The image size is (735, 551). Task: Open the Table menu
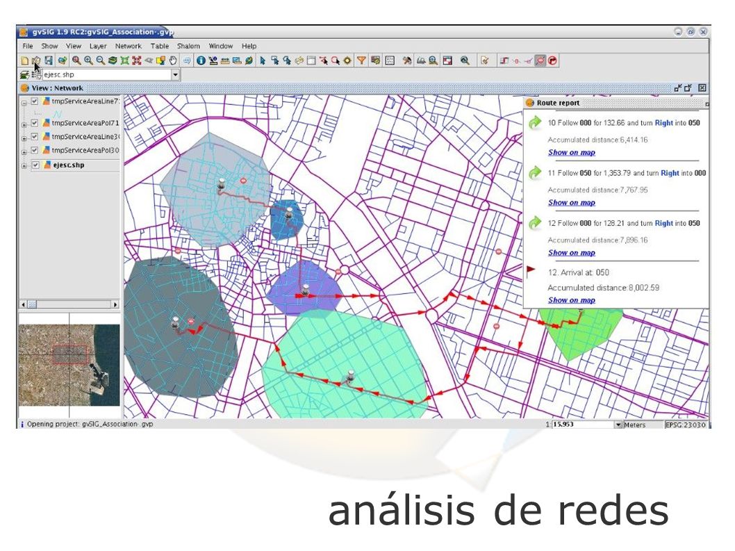tap(159, 46)
